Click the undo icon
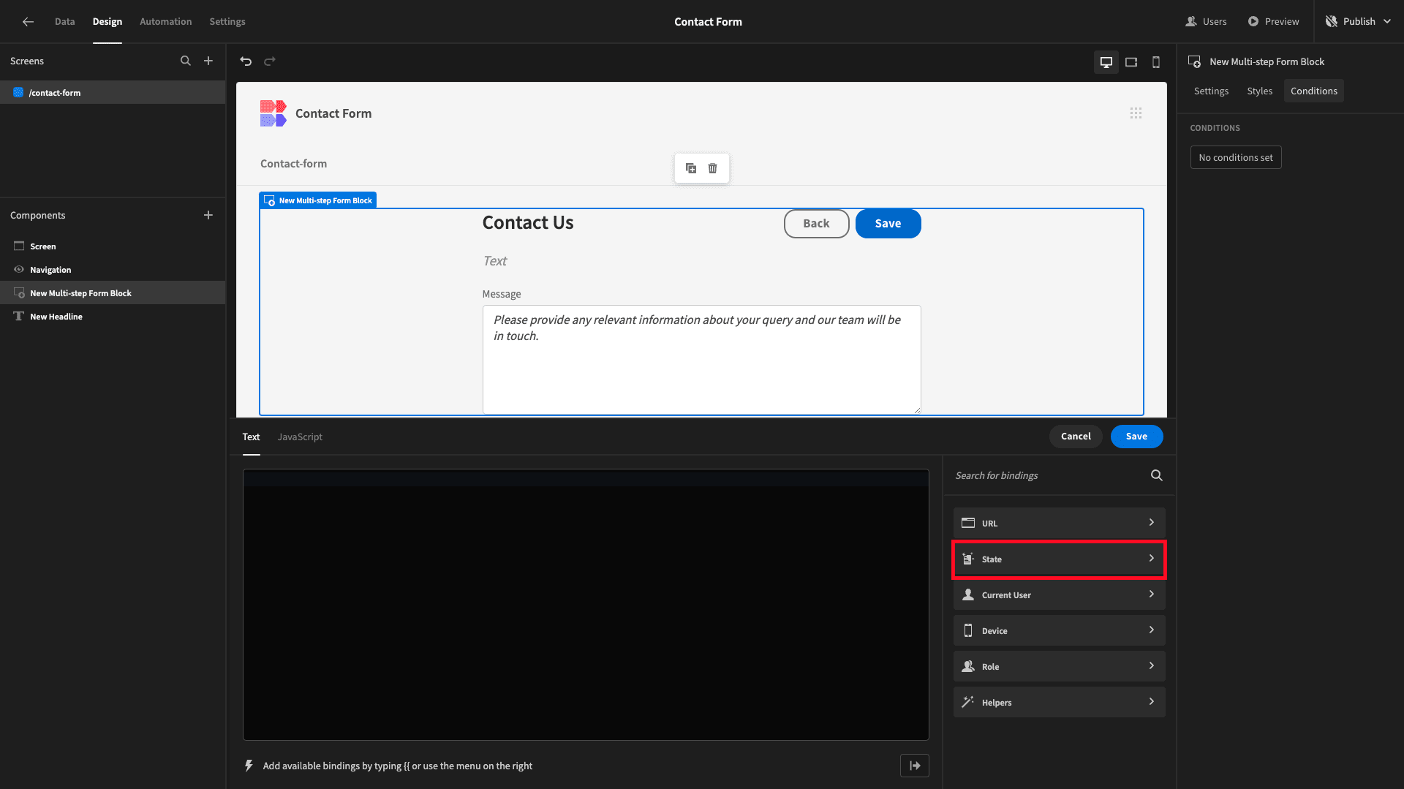 [246, 61]
